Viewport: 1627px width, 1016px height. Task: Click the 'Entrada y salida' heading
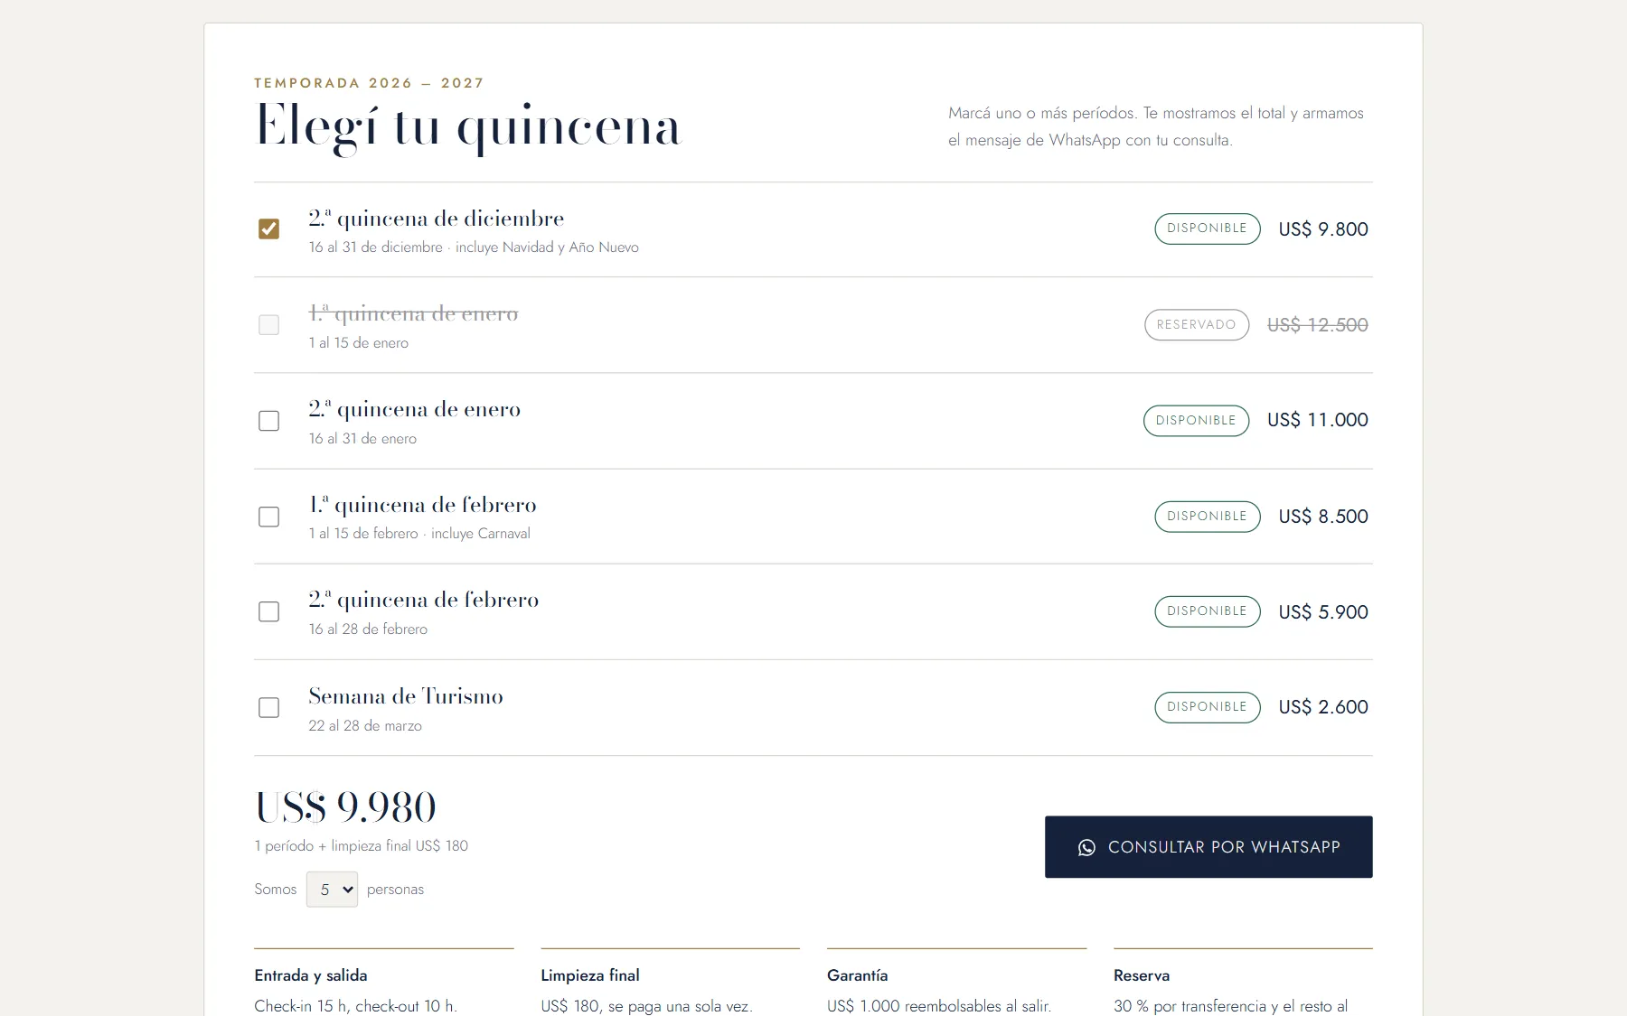311,975
